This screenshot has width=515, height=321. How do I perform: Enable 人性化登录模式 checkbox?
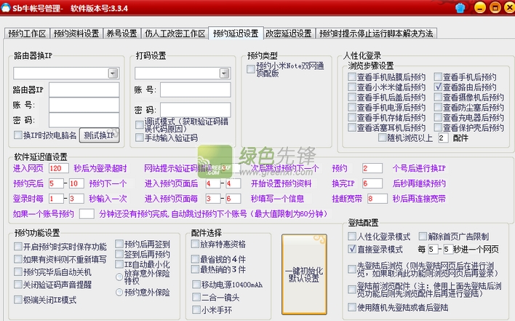click(352, 237)
